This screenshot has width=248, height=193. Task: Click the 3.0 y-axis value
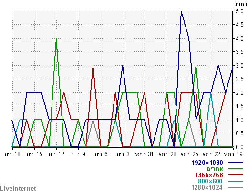(239, 66)
